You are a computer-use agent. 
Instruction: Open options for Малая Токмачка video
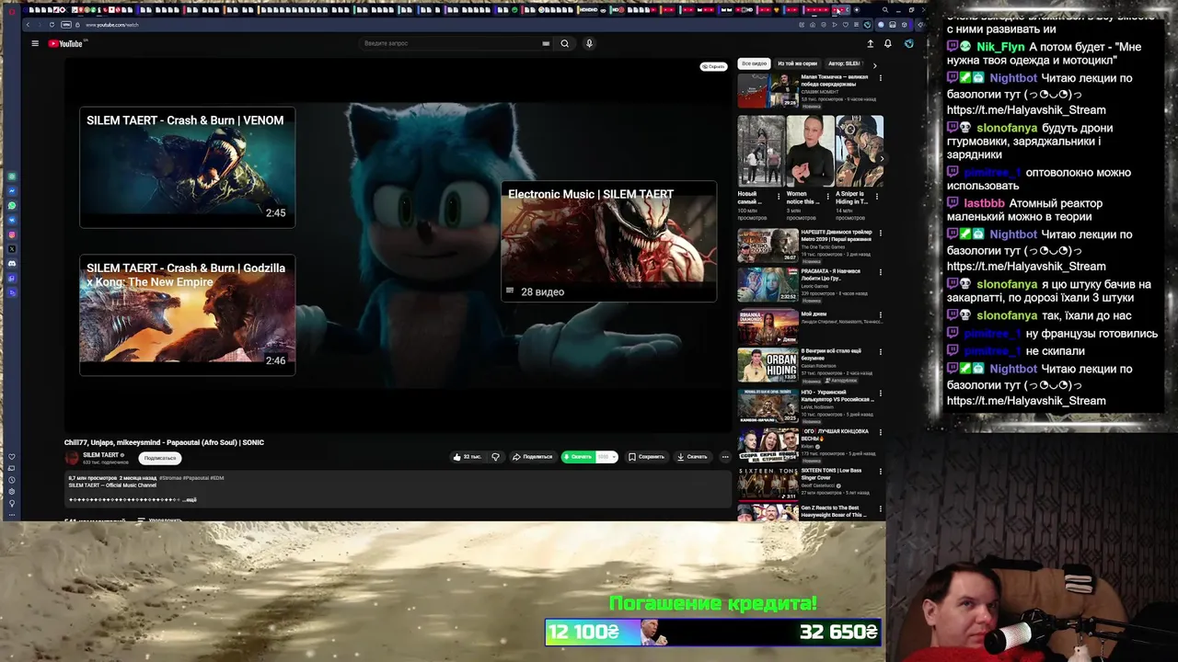[880, 77]
